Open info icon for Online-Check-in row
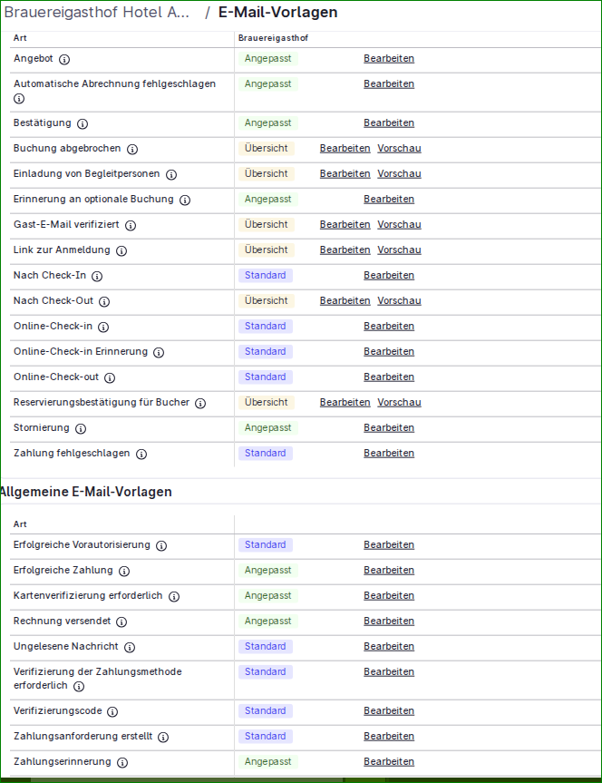 point(103,328)
